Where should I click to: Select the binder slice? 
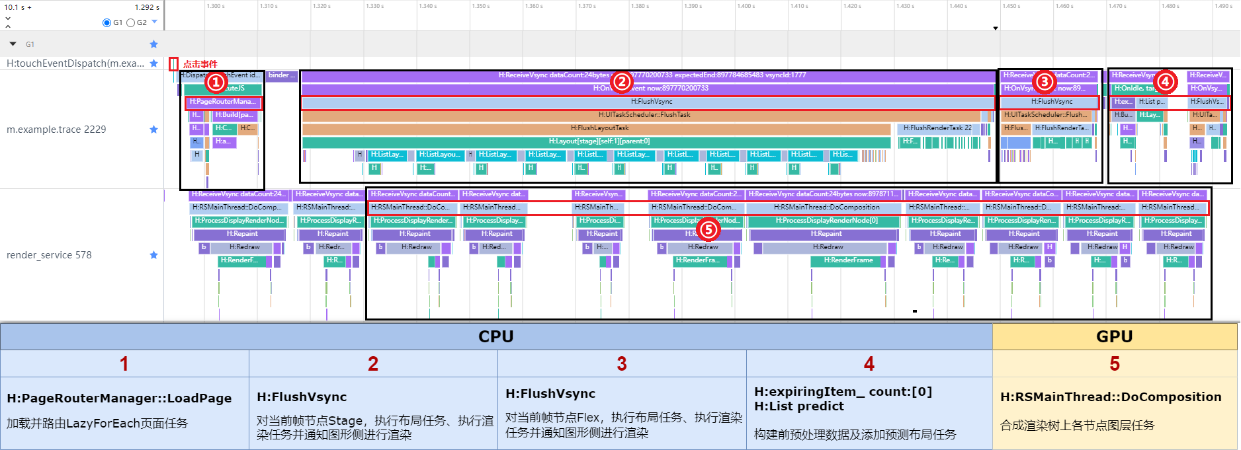[282, 75]
